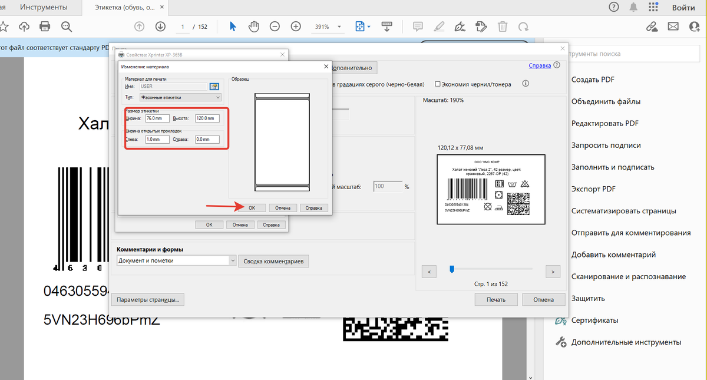Expand the Документ и пометки dropdown

[232, 261]
